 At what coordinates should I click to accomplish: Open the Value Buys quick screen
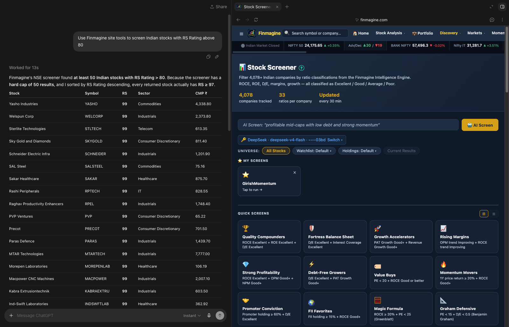pos(401,273)
